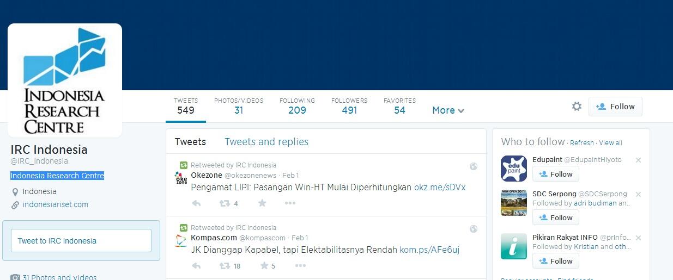The width and height of the screenshot is (673, 280).
Task: Open more options on Kompas.com tweet
Action: (x=300, y=266)
